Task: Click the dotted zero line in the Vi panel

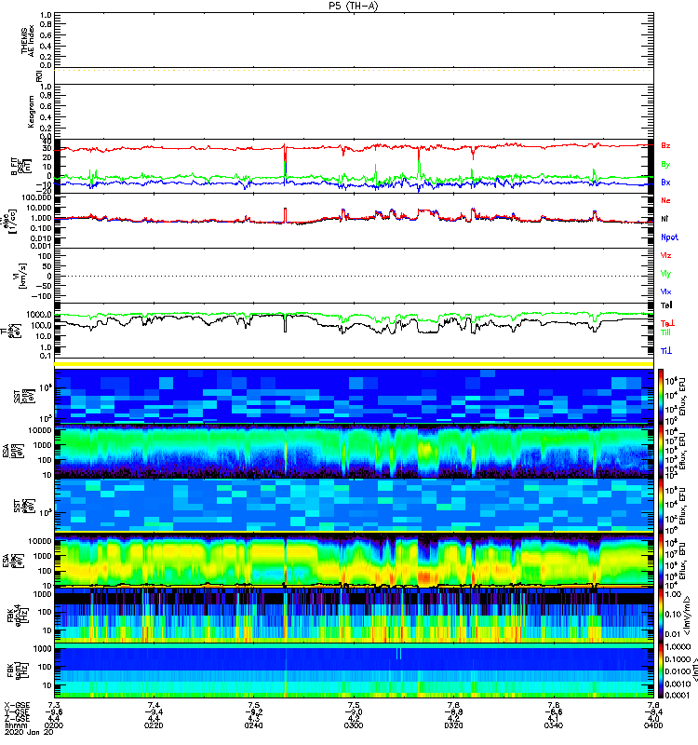Action: 354,276
